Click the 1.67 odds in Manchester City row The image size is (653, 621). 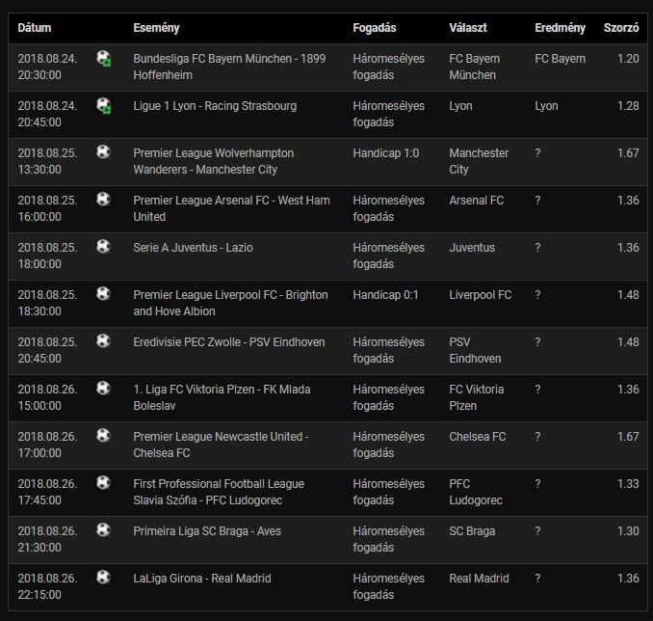click(x=628, y=153)
